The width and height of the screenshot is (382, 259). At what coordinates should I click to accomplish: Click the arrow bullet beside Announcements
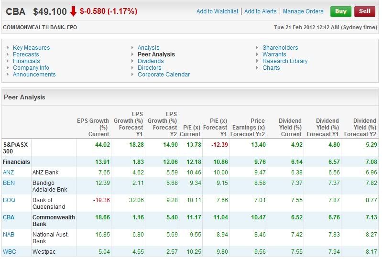8,75
